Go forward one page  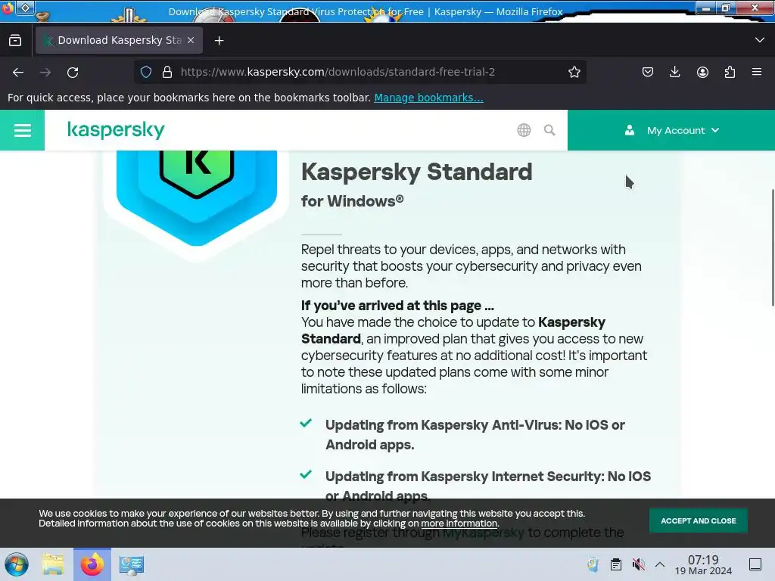coord(45,72)
